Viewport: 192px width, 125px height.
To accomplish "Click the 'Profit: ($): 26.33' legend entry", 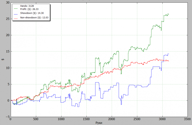I will click(29, 9).
